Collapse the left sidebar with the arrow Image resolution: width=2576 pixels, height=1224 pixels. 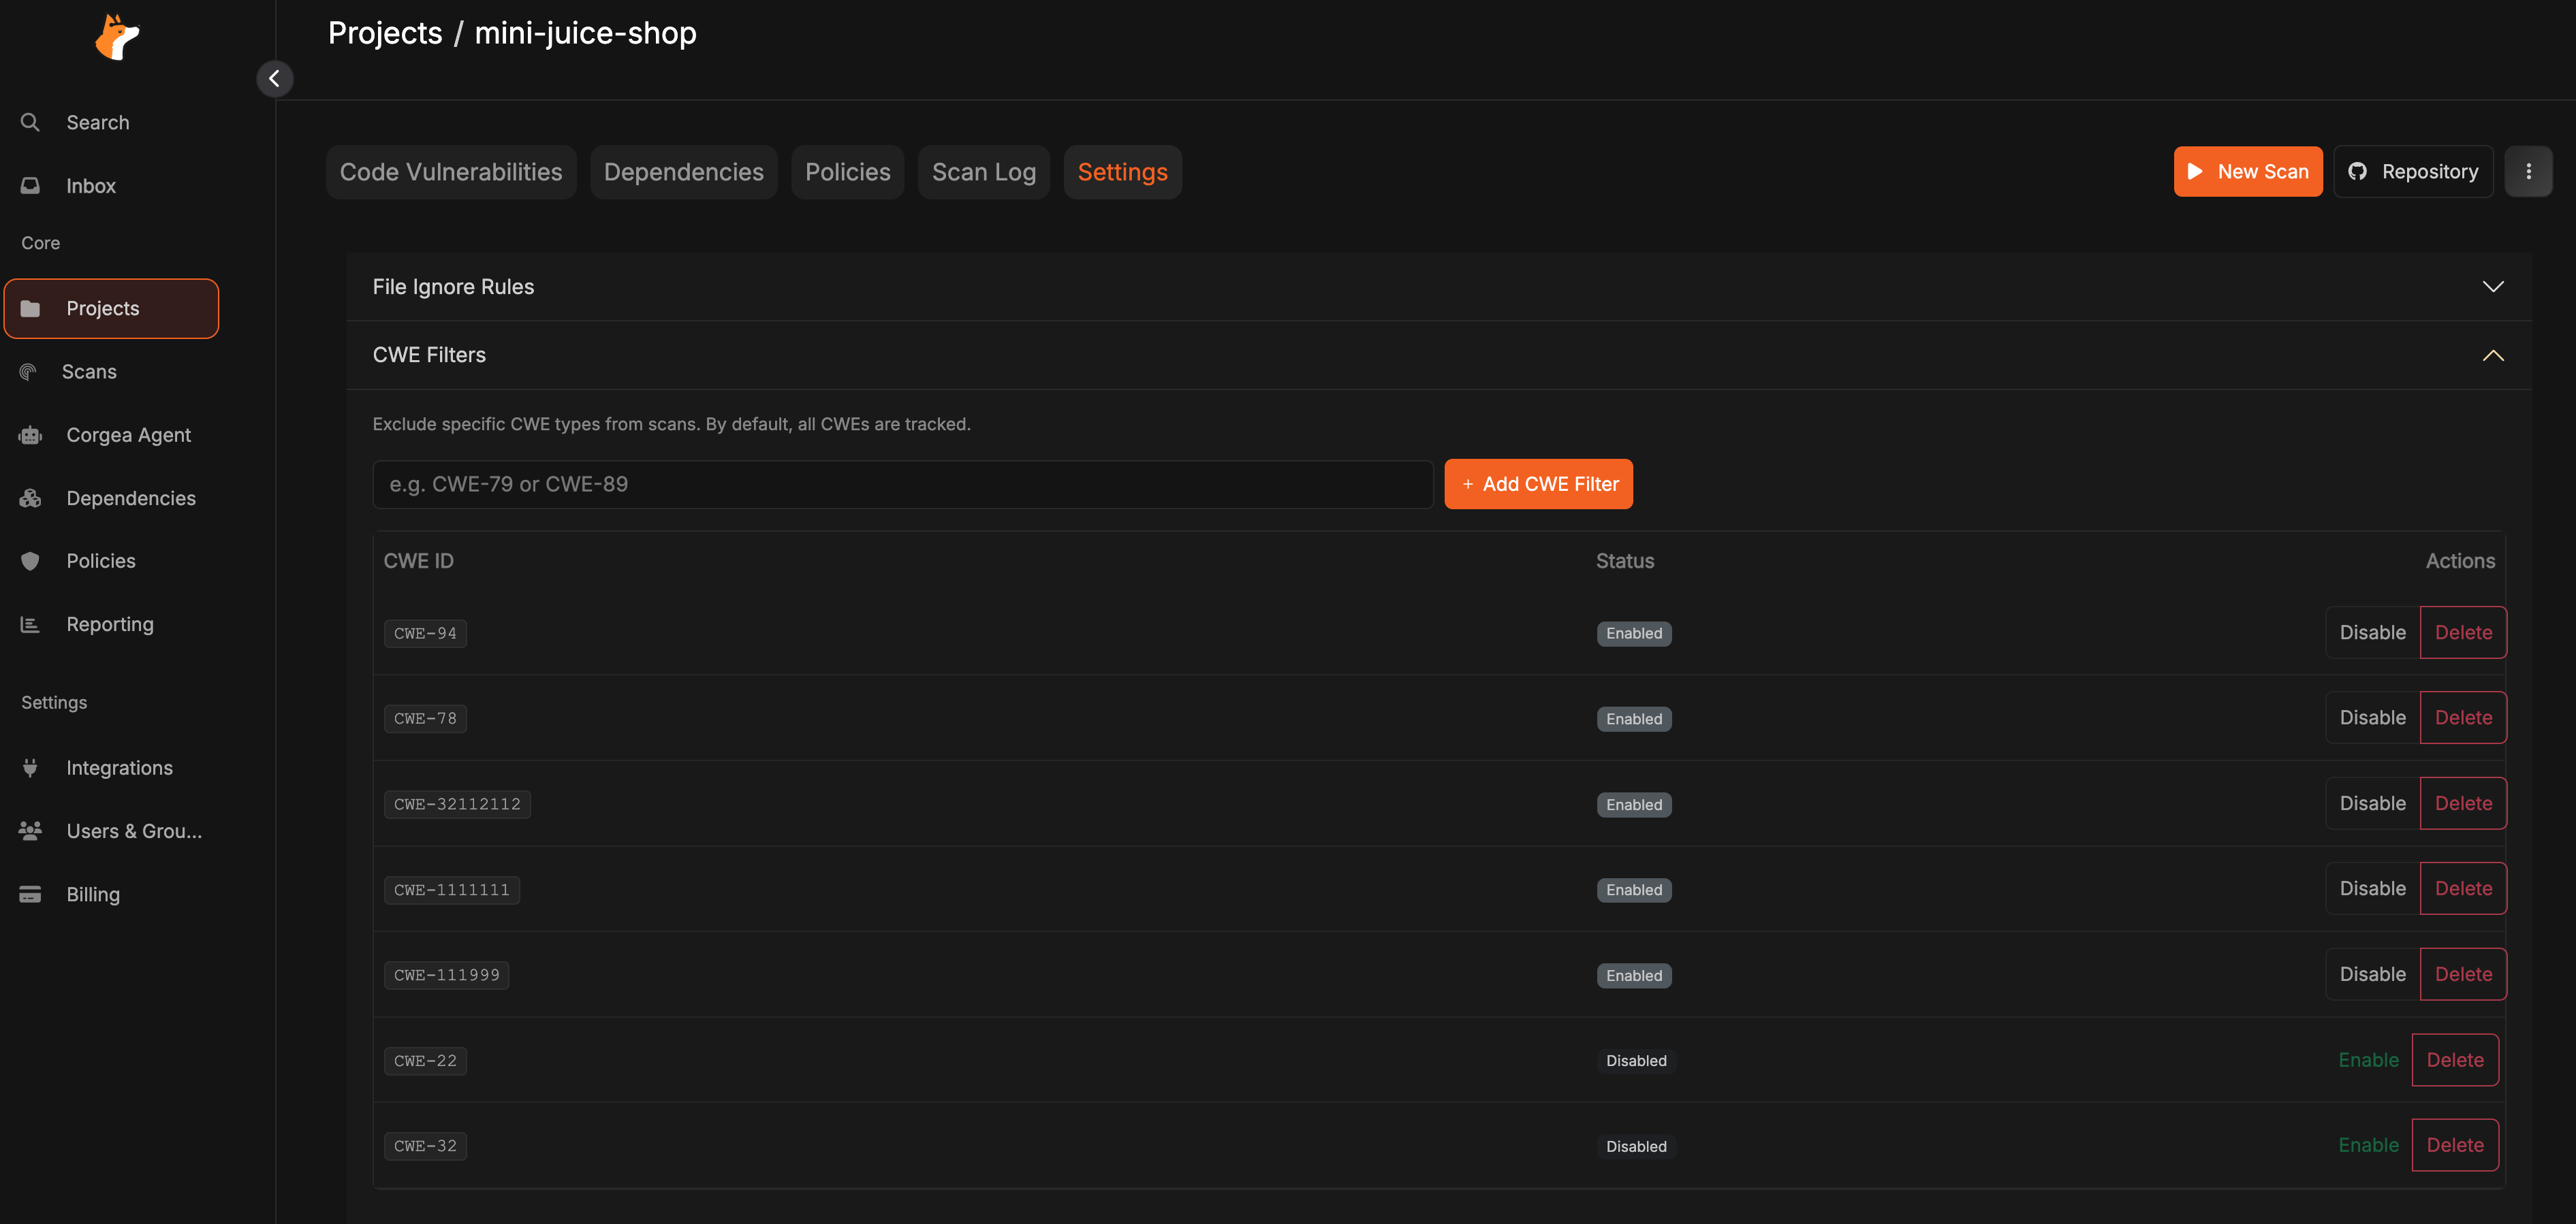pyautogui.click(x=275, y=78)
